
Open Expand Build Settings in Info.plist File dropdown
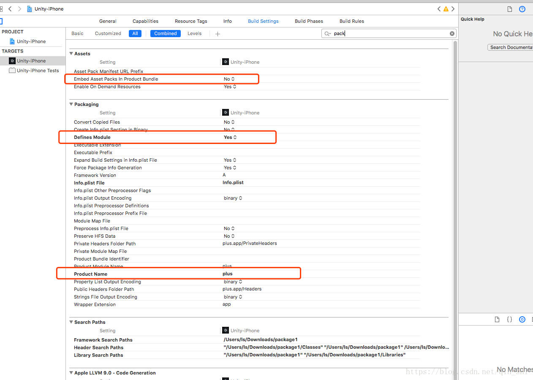tap(230, 160)
